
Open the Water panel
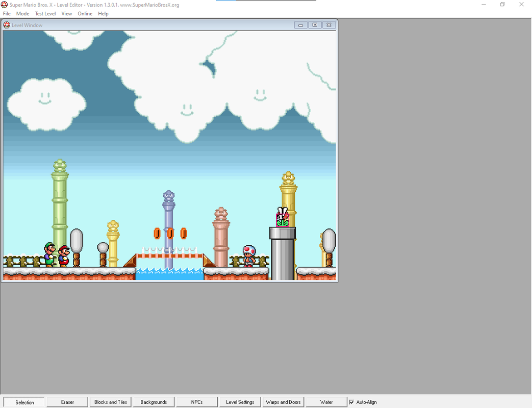(x=326, y=402)
